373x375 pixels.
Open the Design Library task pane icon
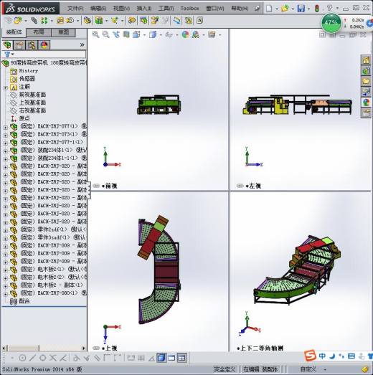point(366,71)
